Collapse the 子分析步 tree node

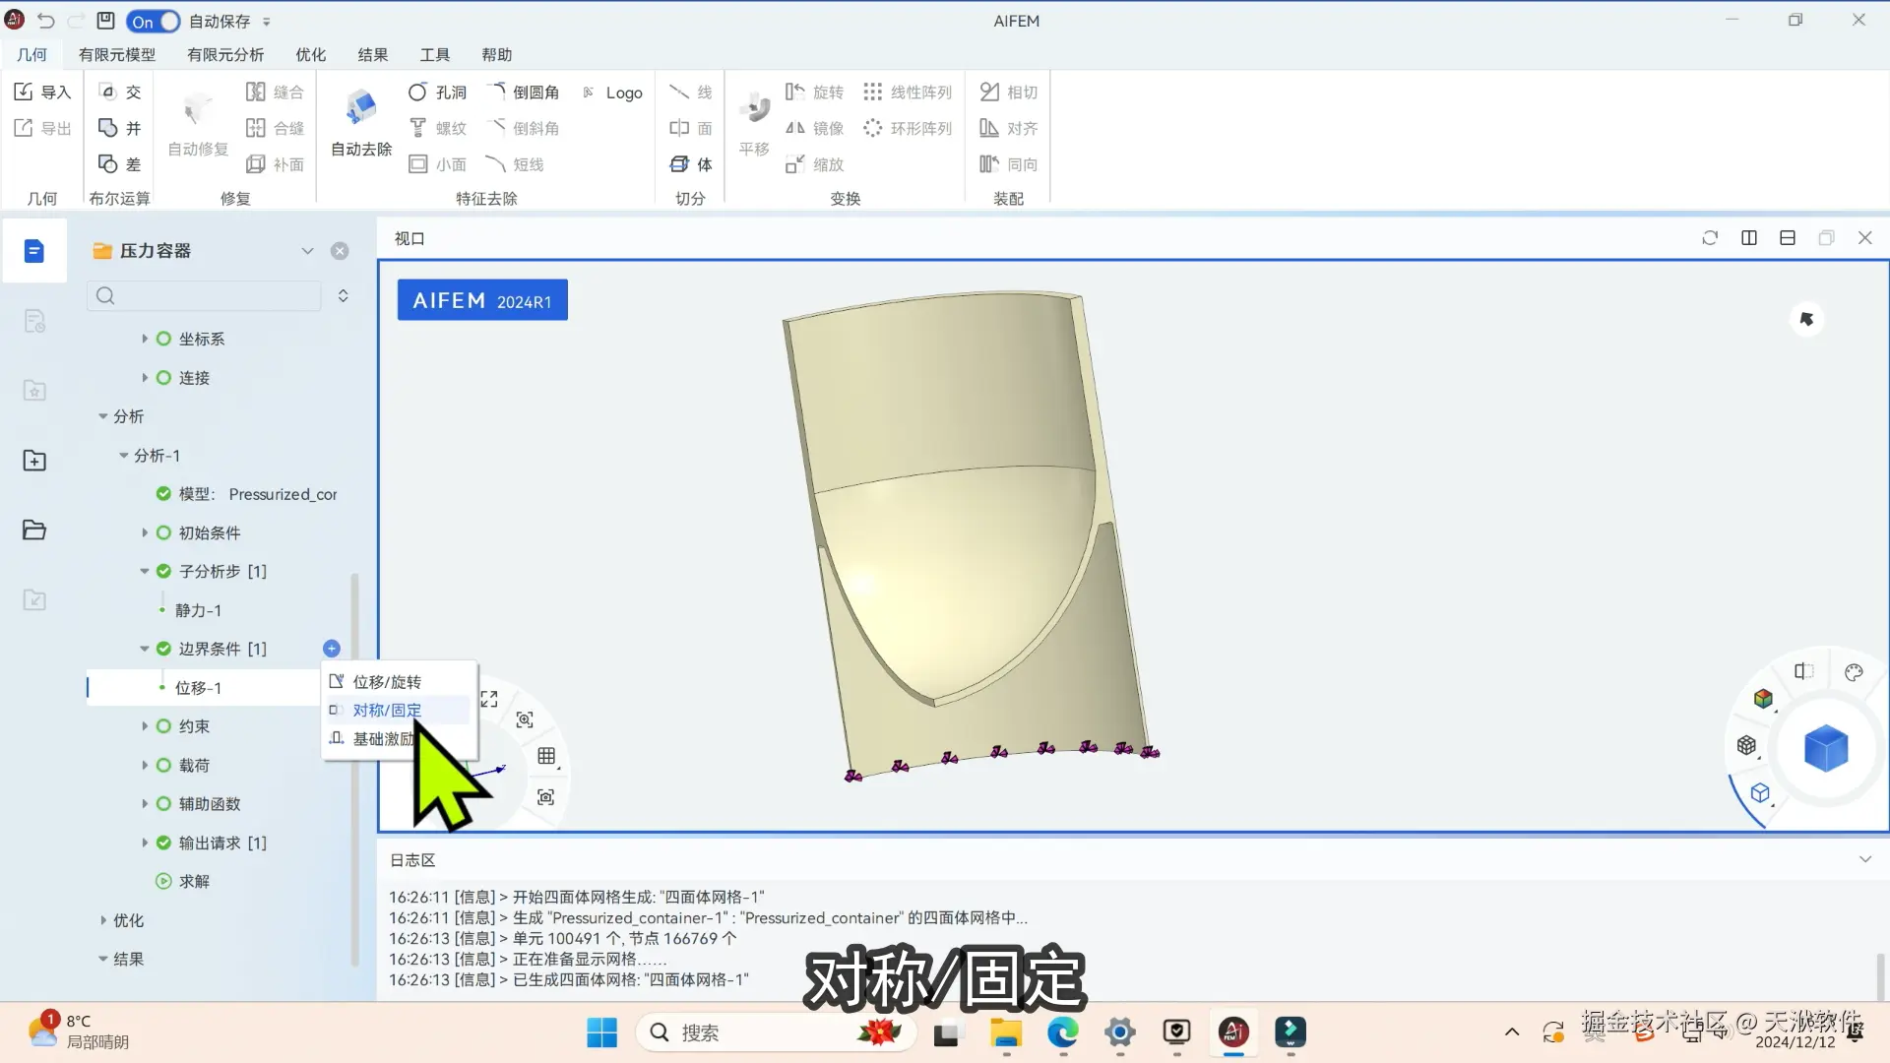click(x=145, y=571)
